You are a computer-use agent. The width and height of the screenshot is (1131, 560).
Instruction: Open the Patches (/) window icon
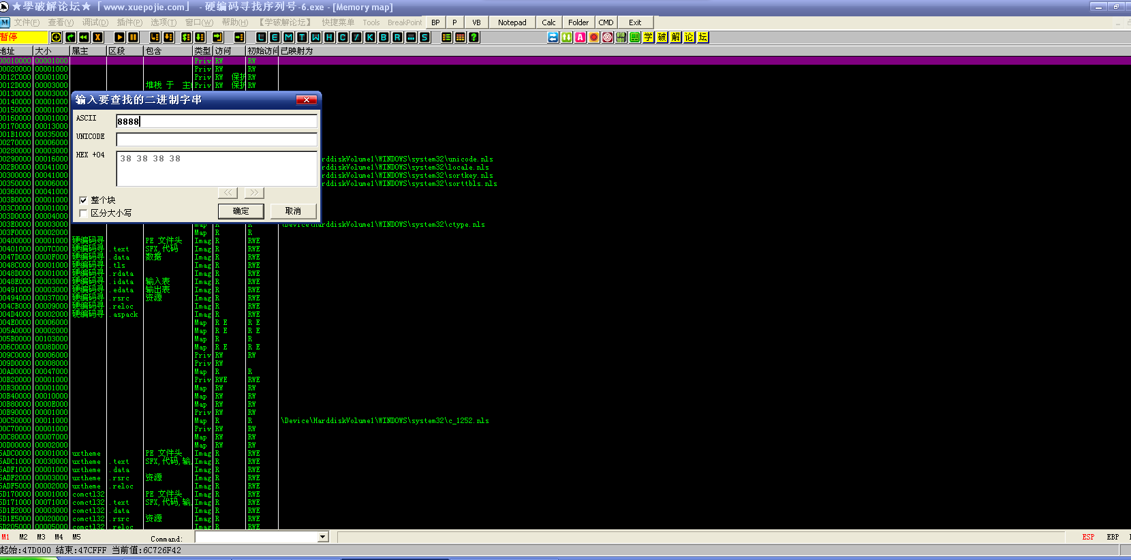356,37
